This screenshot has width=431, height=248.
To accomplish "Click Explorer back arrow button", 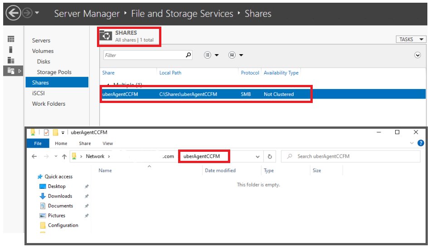I will pos(34,156).
